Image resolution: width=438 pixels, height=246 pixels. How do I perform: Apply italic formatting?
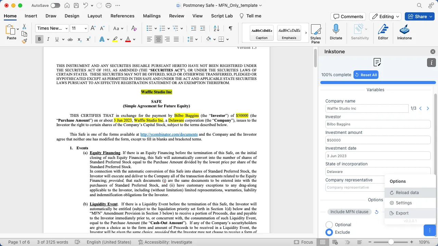[x=48, y=39]
